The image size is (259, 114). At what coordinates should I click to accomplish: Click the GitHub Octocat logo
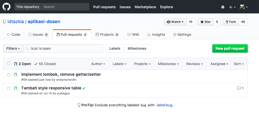click(x=6, y=7)
